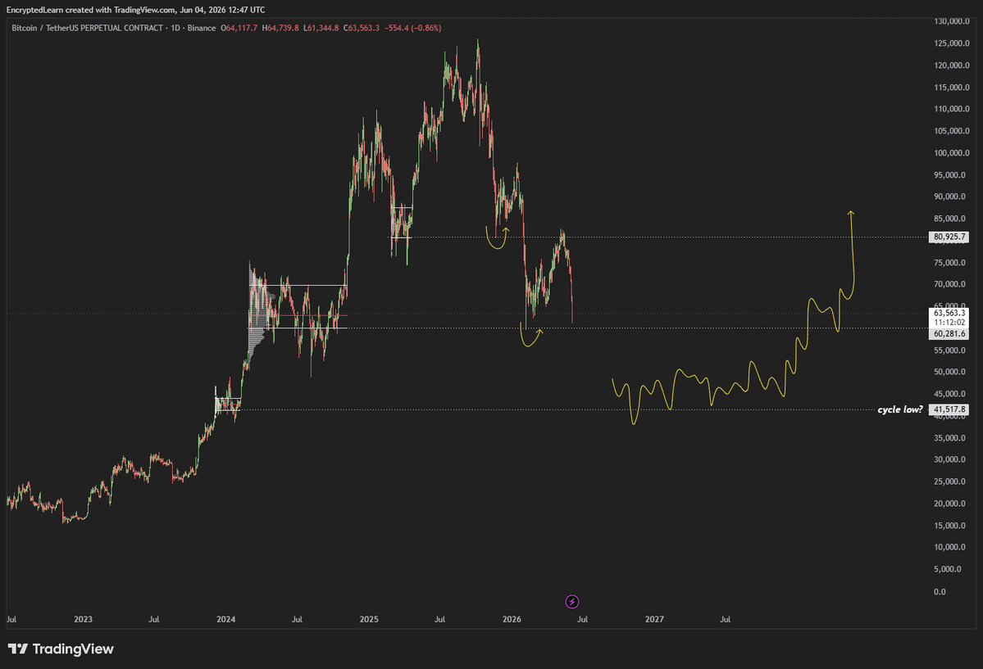The image size is (983, 669).
Task: Select the 60,281.6 price label
Action: click(x=949, y=334)
